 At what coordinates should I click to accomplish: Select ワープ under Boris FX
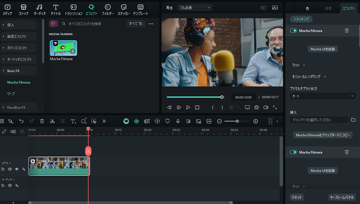pos(11,94)
